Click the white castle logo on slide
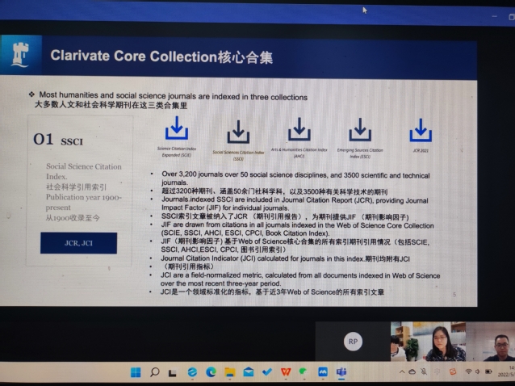The height and width of the screenshot is (386, 515). (20, 55)
